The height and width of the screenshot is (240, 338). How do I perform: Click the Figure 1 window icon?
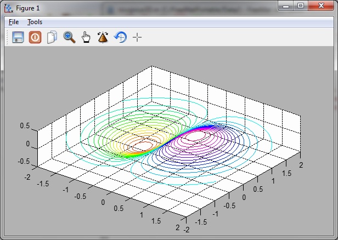9,7
